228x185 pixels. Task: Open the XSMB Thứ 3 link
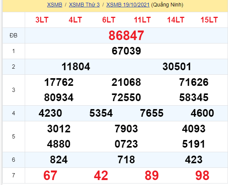84,5
